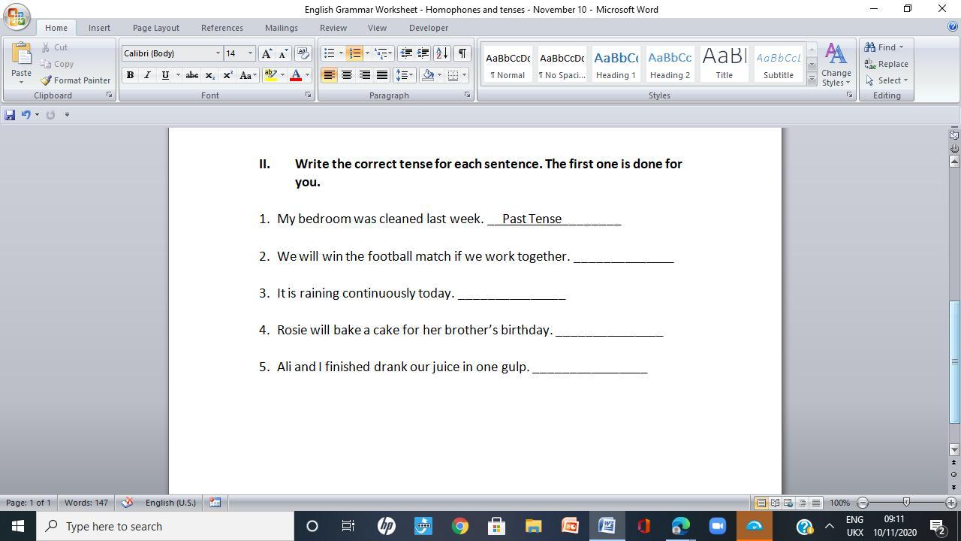The width and height of the screenshot is (961, 541).
Task: Toggle Subscript formatting
Action: pyautogui.click(x=210, y=75)
